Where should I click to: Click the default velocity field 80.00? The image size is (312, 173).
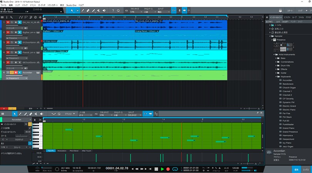point(28,132)
